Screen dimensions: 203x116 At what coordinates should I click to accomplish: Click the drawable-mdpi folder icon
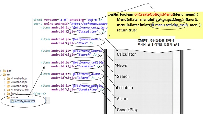[x=9, y=86]
